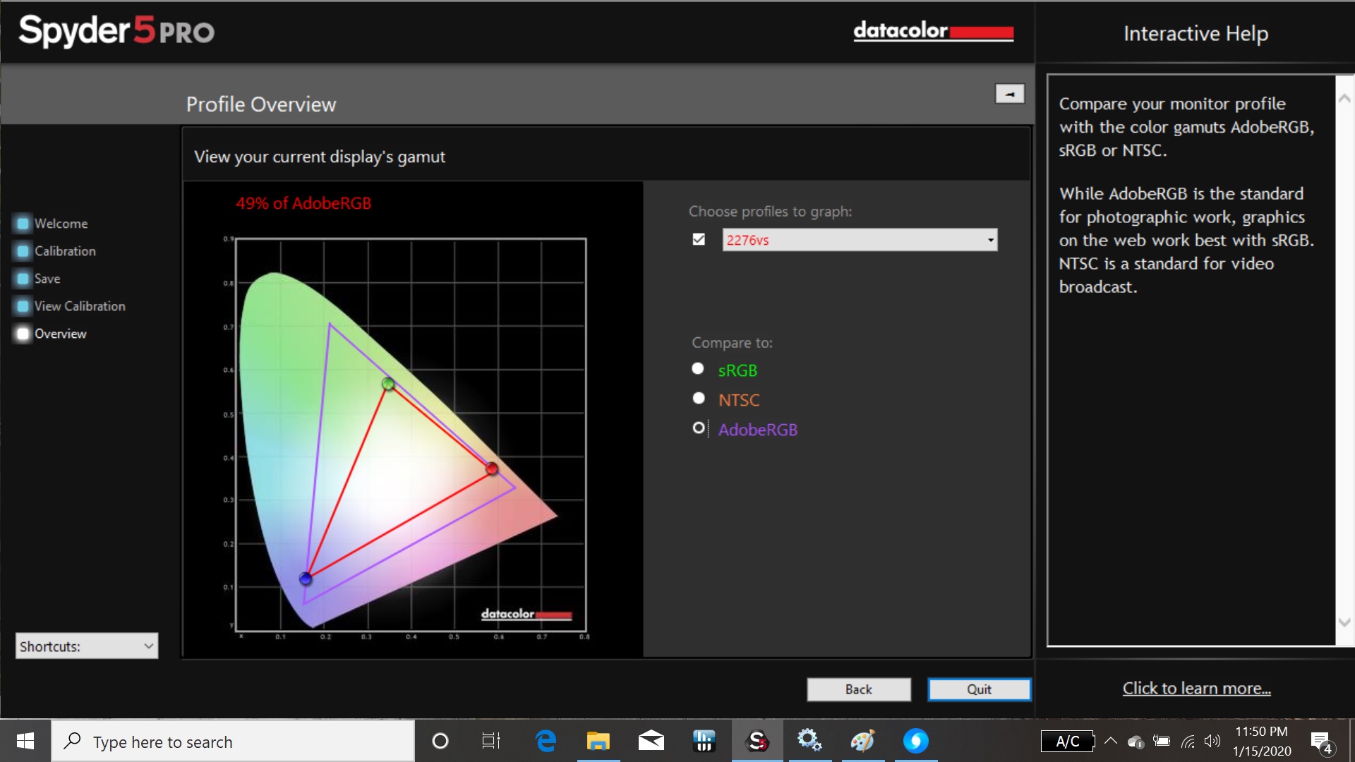The height and width of the screenshot is (762, 1355).
Task: Open the Click to learn more link
Action: tap(1197, 689)
